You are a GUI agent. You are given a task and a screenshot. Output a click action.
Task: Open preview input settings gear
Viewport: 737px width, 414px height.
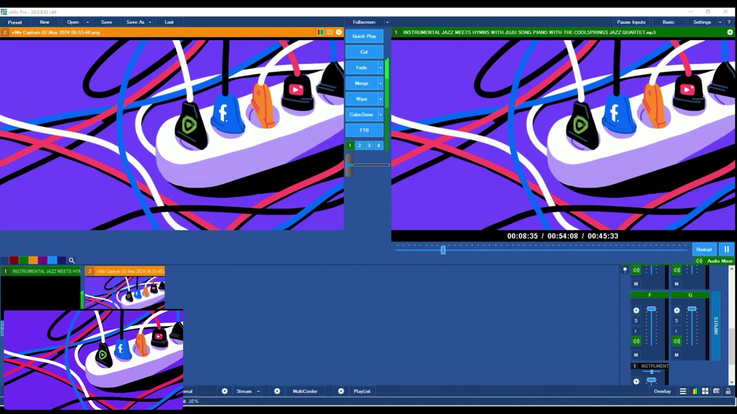point(339,32)
